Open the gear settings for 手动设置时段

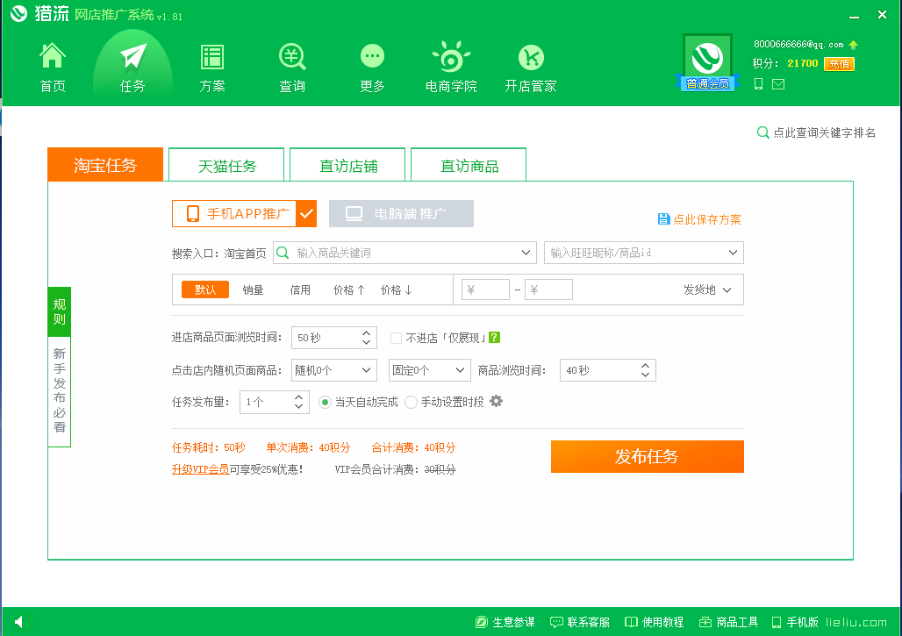[496, 402]
